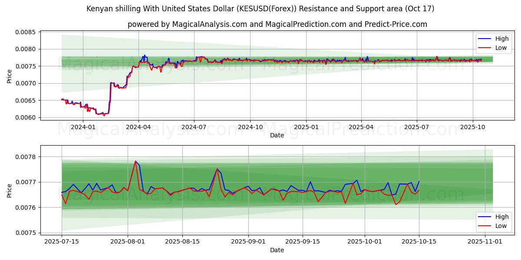This screenshot has height=260, width=521.
Task: Click blue line swatch in top legend
Action: pyautogui.click(x=485, y=39)
